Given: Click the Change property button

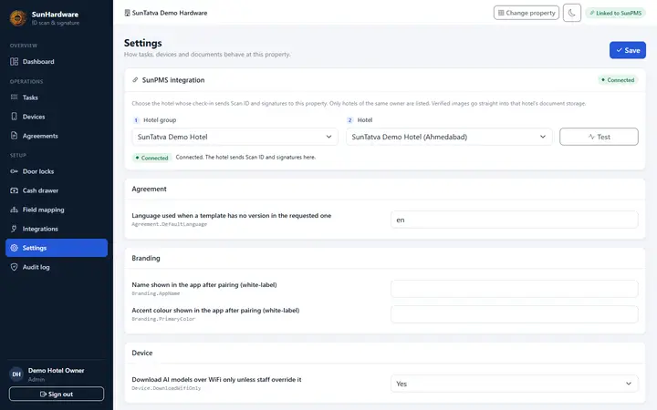Looking at the screenshot, I should click(x=527, y=13).
